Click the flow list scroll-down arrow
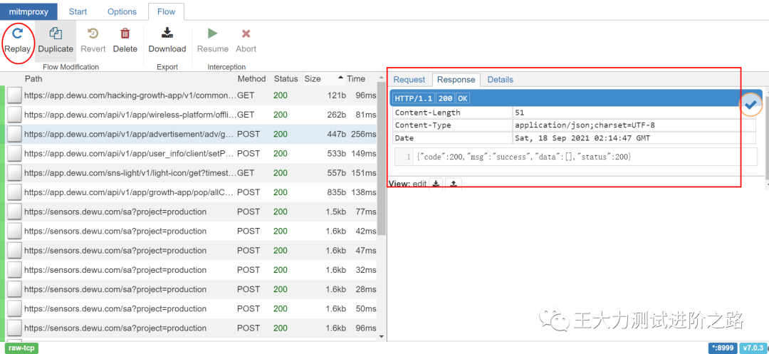The image size is (769, 354). 381,336
